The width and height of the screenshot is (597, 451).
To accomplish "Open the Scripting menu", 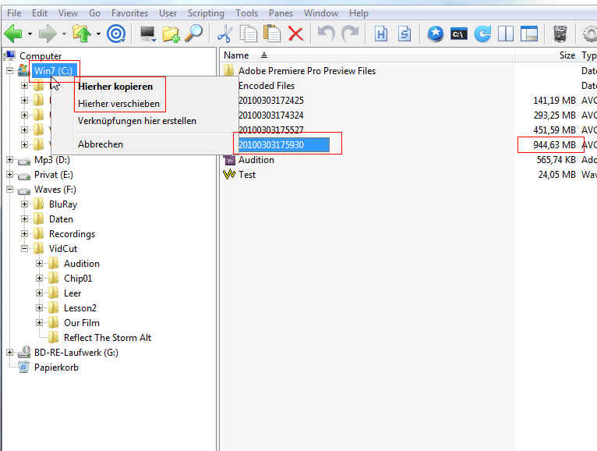I will 206,13.
